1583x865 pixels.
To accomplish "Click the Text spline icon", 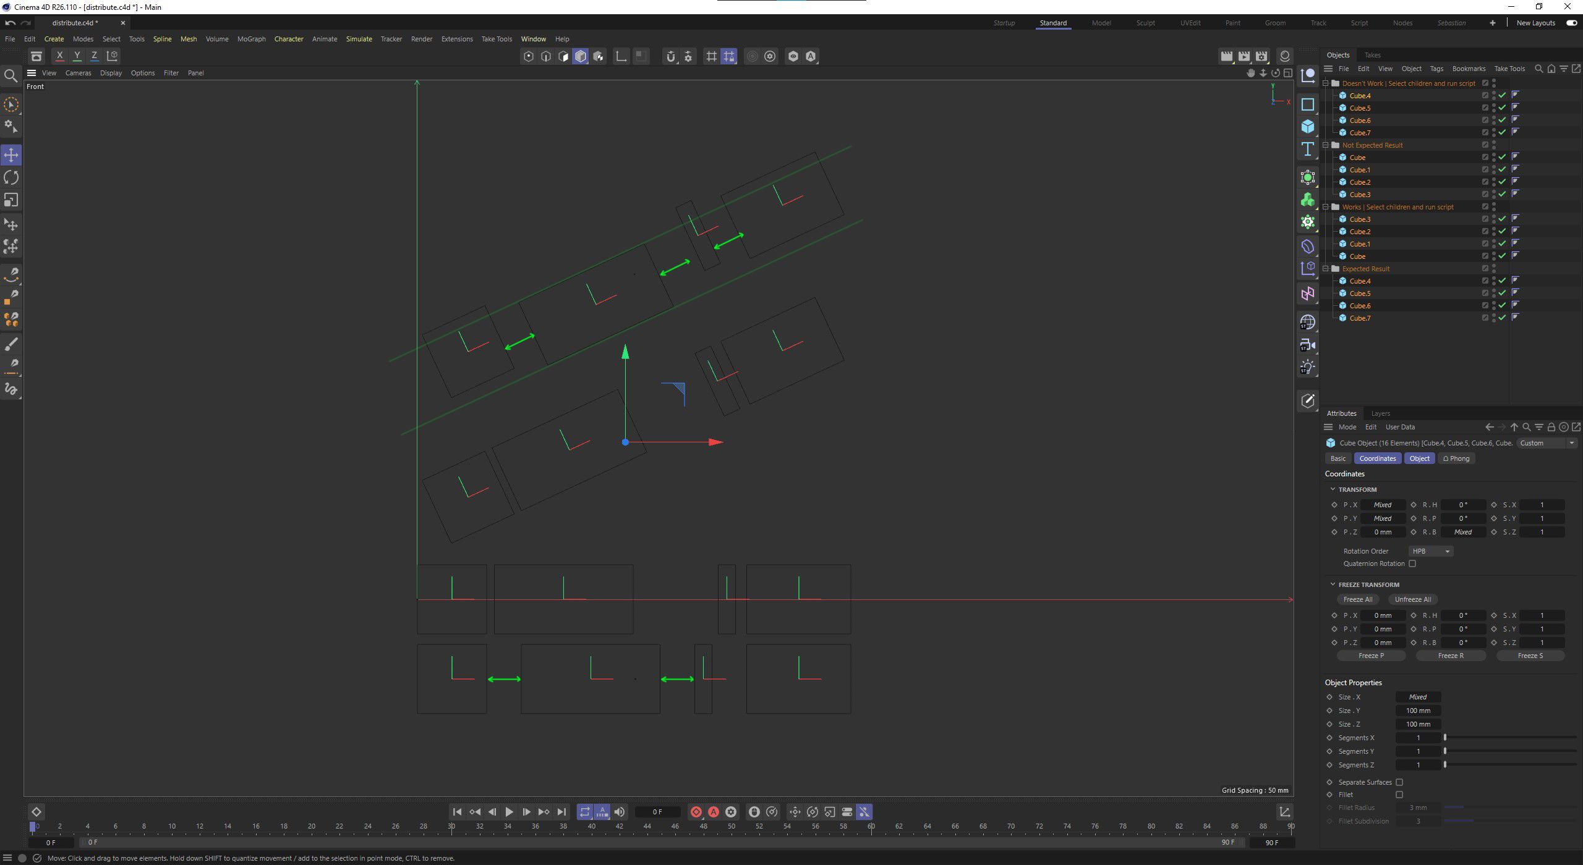I will coord(1307,150).
